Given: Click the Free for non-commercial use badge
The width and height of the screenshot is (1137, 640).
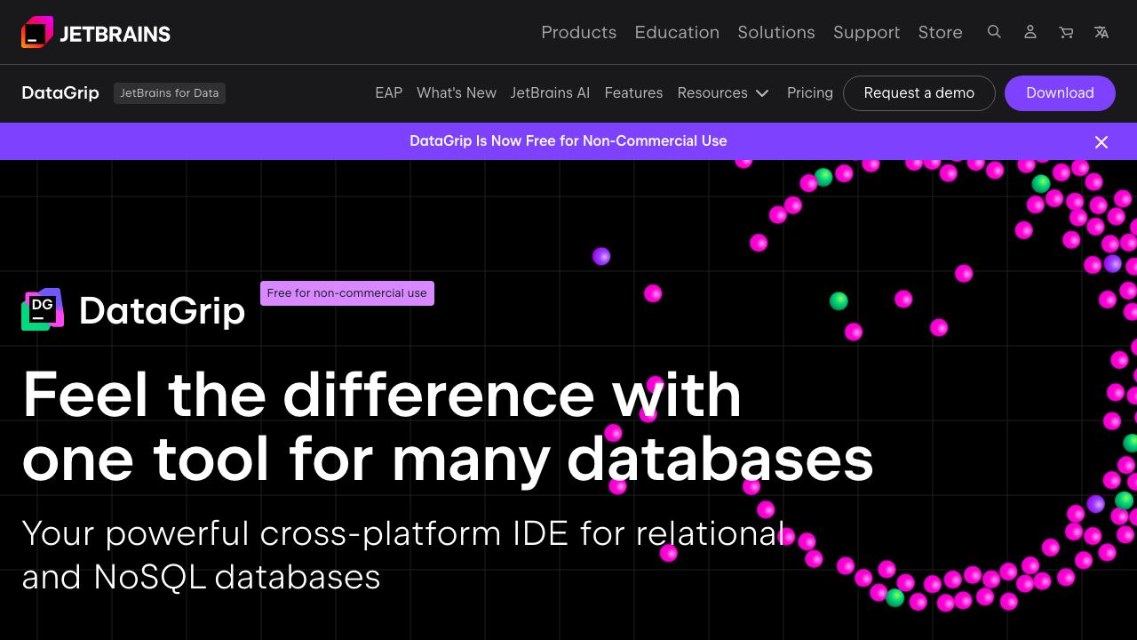Looking at the screenshot, I should 347,292.
